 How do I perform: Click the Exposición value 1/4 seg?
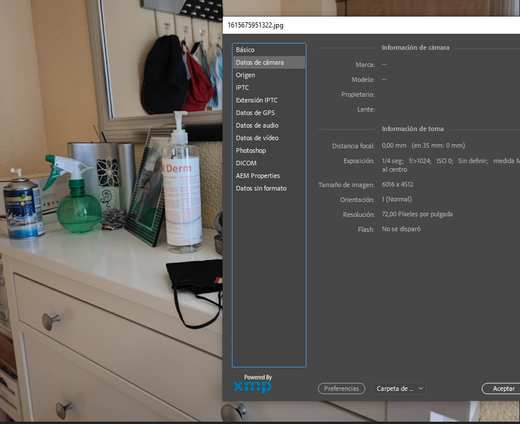(x=393, y=161)
